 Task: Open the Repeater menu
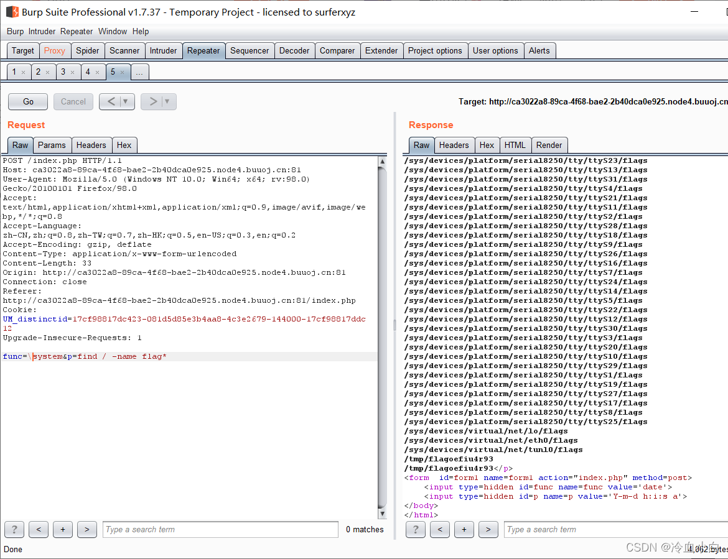tap(77, 32)
